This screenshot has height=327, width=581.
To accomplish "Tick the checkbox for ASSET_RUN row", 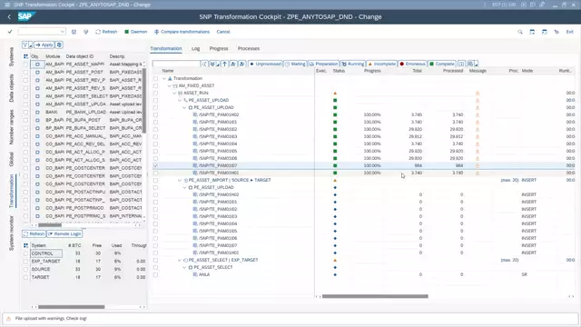I will click(155, 93).
